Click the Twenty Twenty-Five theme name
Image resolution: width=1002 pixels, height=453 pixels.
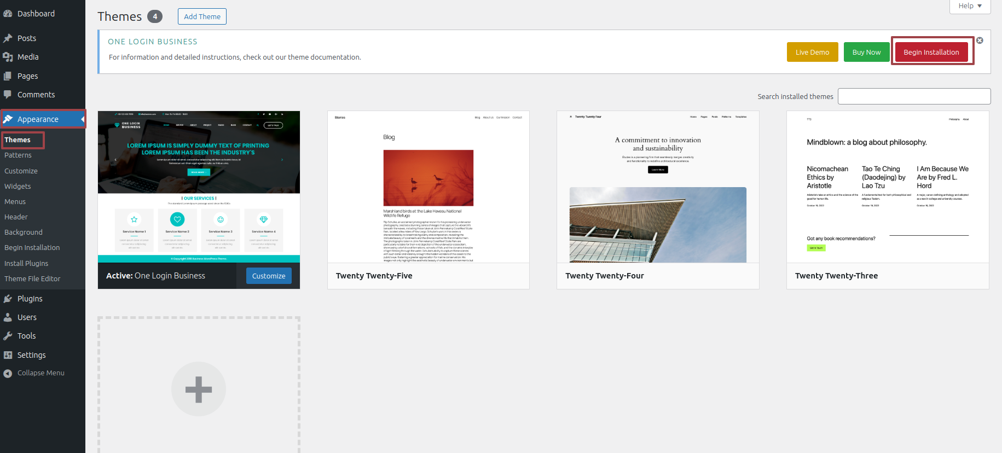[374, 276]
